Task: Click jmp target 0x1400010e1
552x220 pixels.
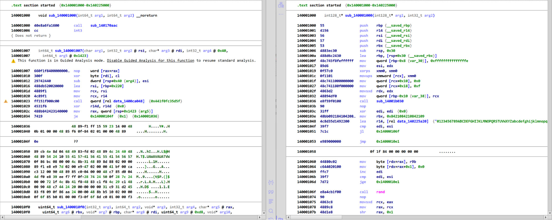Action: coord(388,142)
